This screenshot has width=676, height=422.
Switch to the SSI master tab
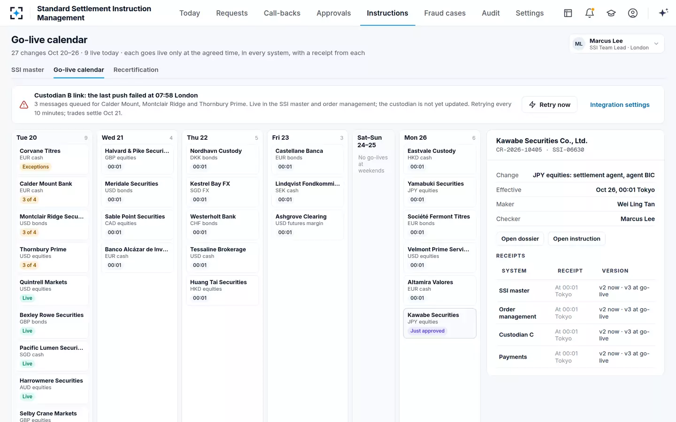(28, 70)
